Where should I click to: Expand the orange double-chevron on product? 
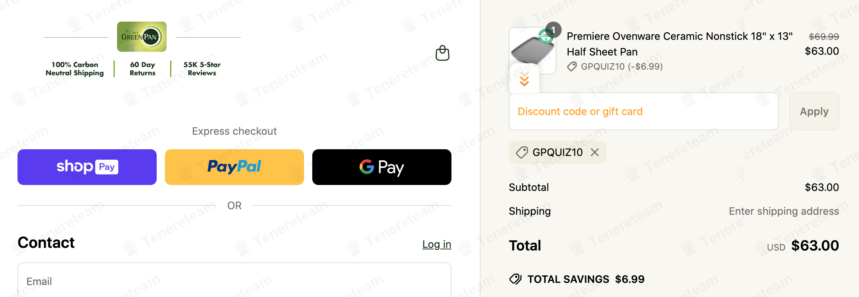click(x=524, y=79)
